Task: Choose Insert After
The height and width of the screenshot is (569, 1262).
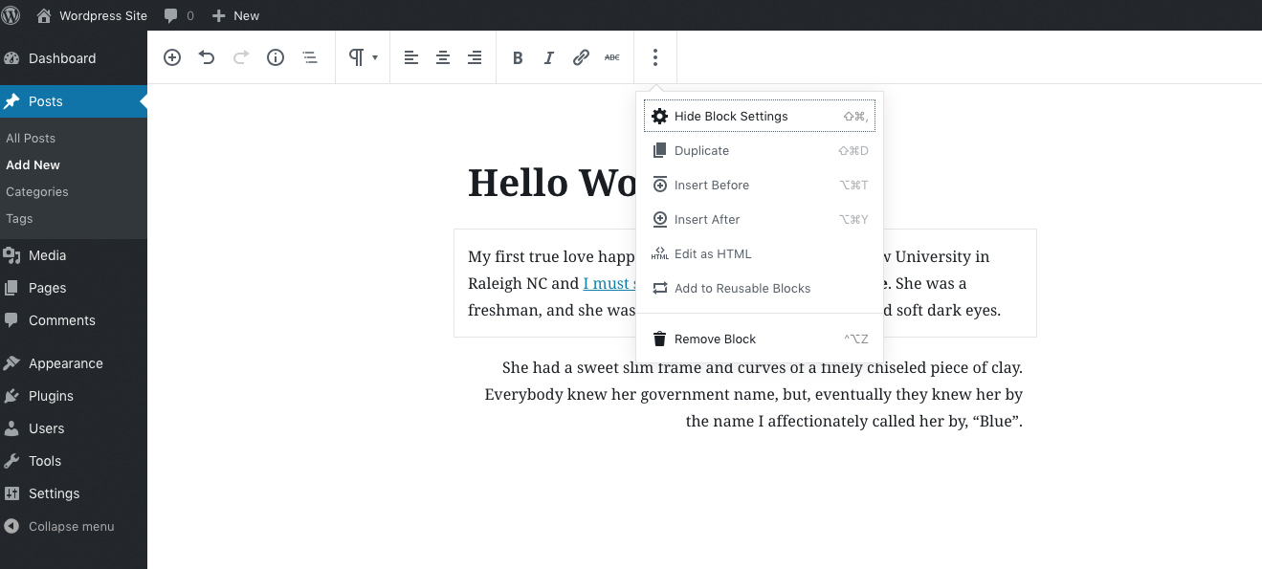Action: pos(760,219)
